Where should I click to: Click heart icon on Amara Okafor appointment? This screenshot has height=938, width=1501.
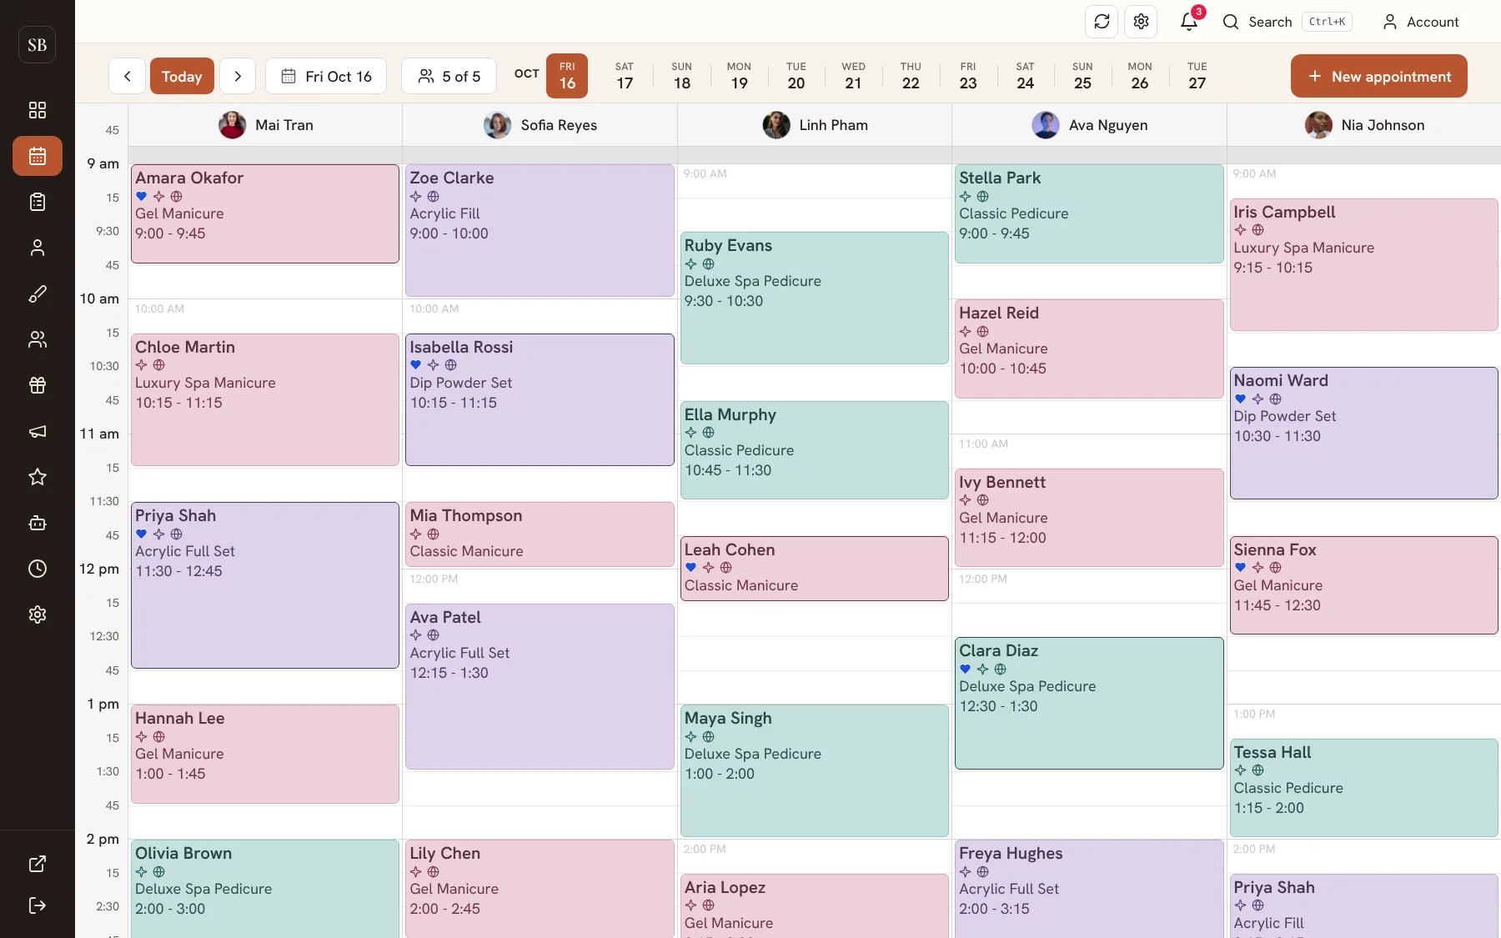pyautogui.click(x=142, y=197)
